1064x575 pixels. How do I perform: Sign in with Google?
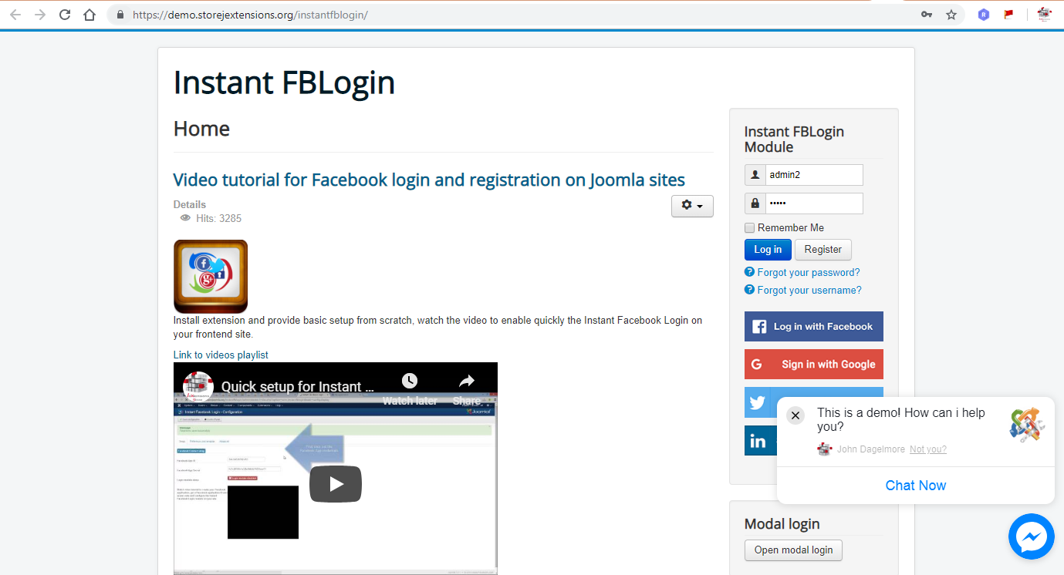click(814, 364)
